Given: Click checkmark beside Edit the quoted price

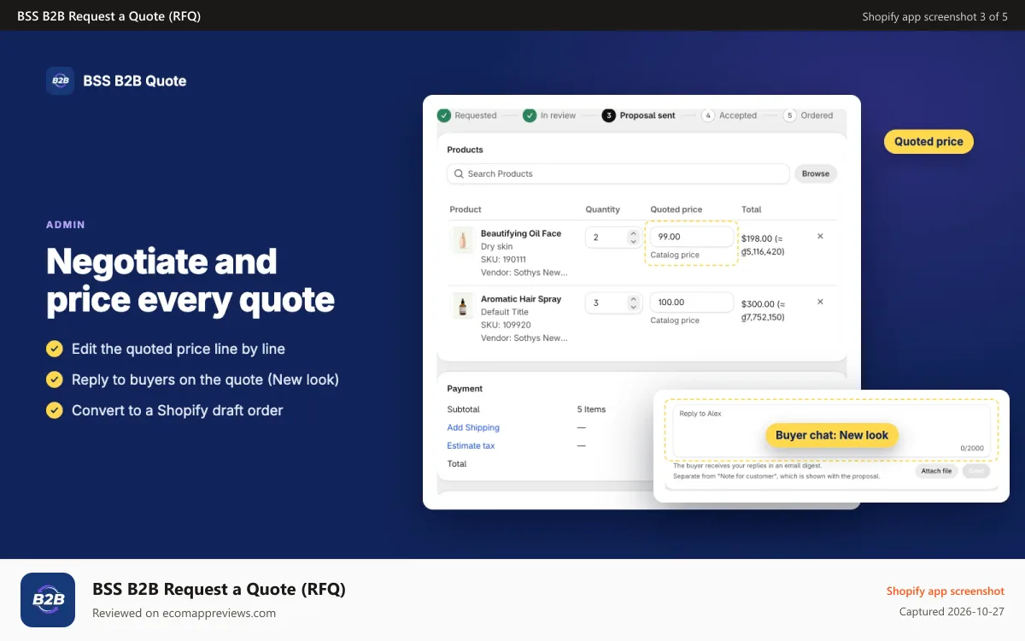Looking at the screenshot, I should 55,349.
